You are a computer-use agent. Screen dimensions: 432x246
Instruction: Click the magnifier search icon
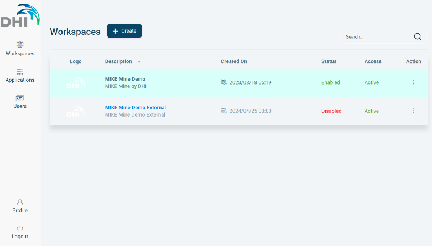tap(418, 36)
